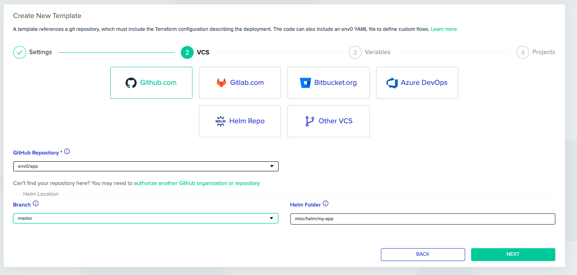Click the Branch field label
Image resolution: width=577 pixels, height=275 pixels.
[22, 205]
